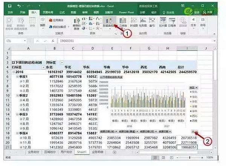Click the Name Box showing I21
This screenshot has width=226, height=166.
pyautogui.click(x=15, y=41)
